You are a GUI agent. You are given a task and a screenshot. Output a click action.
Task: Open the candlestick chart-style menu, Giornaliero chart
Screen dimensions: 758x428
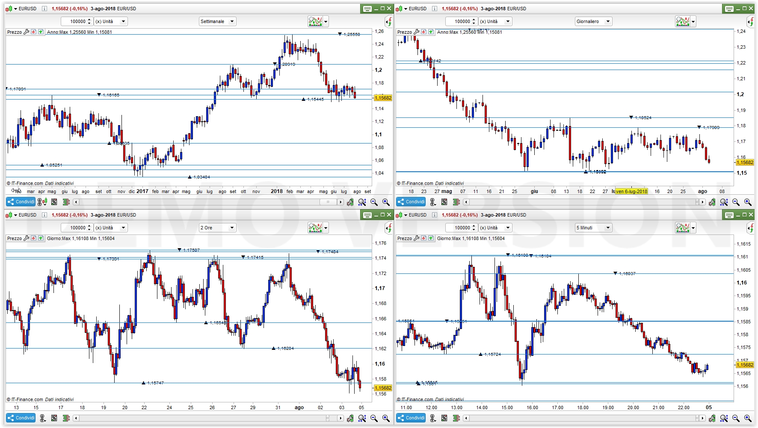coord(401,9)
